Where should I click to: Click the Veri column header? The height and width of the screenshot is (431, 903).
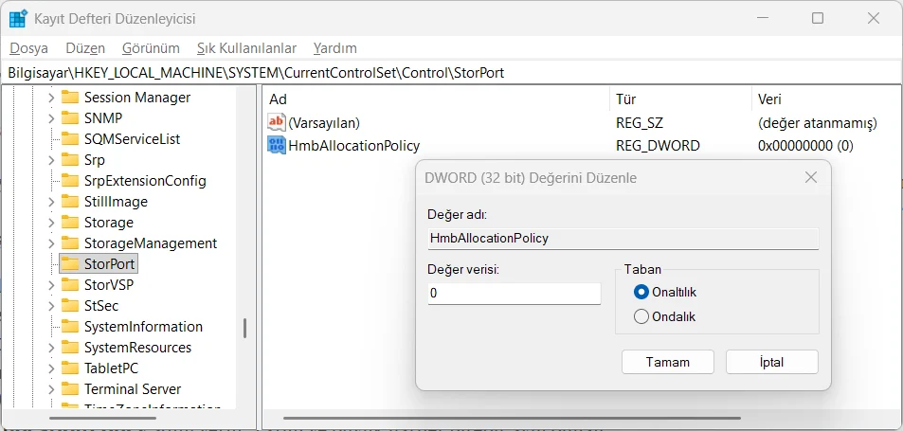(x=826, y=99)
